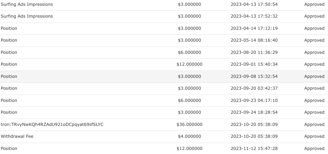Click Approved status in the Withdrawal Fee row
Screen dimensions: 328x154
tap(314, 136)
